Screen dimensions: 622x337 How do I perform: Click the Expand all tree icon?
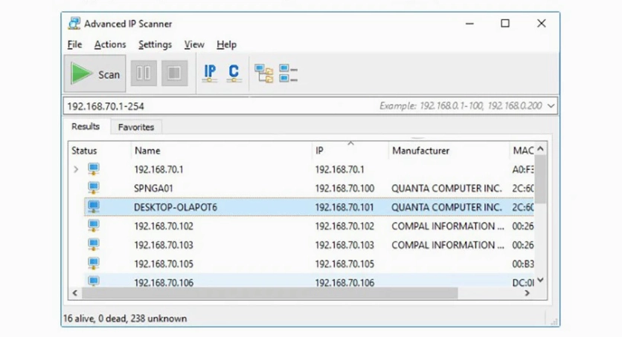[x=264, y=73]
